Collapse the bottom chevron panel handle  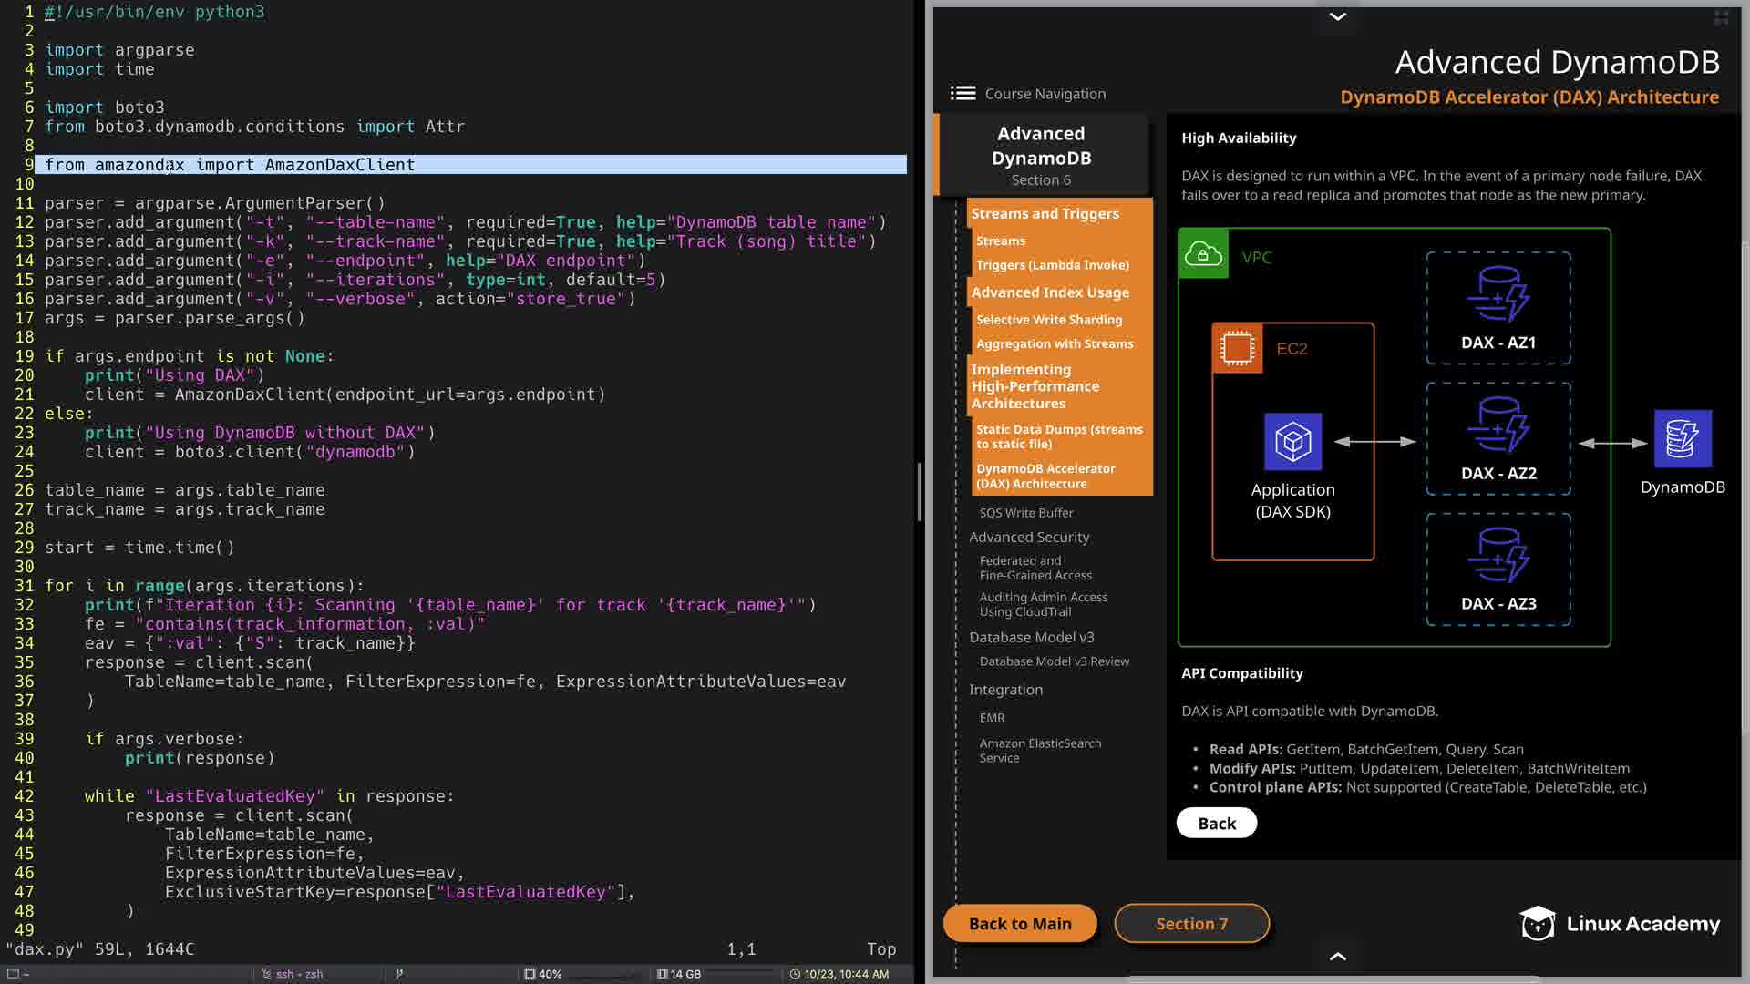click(x=1337, y=957)
